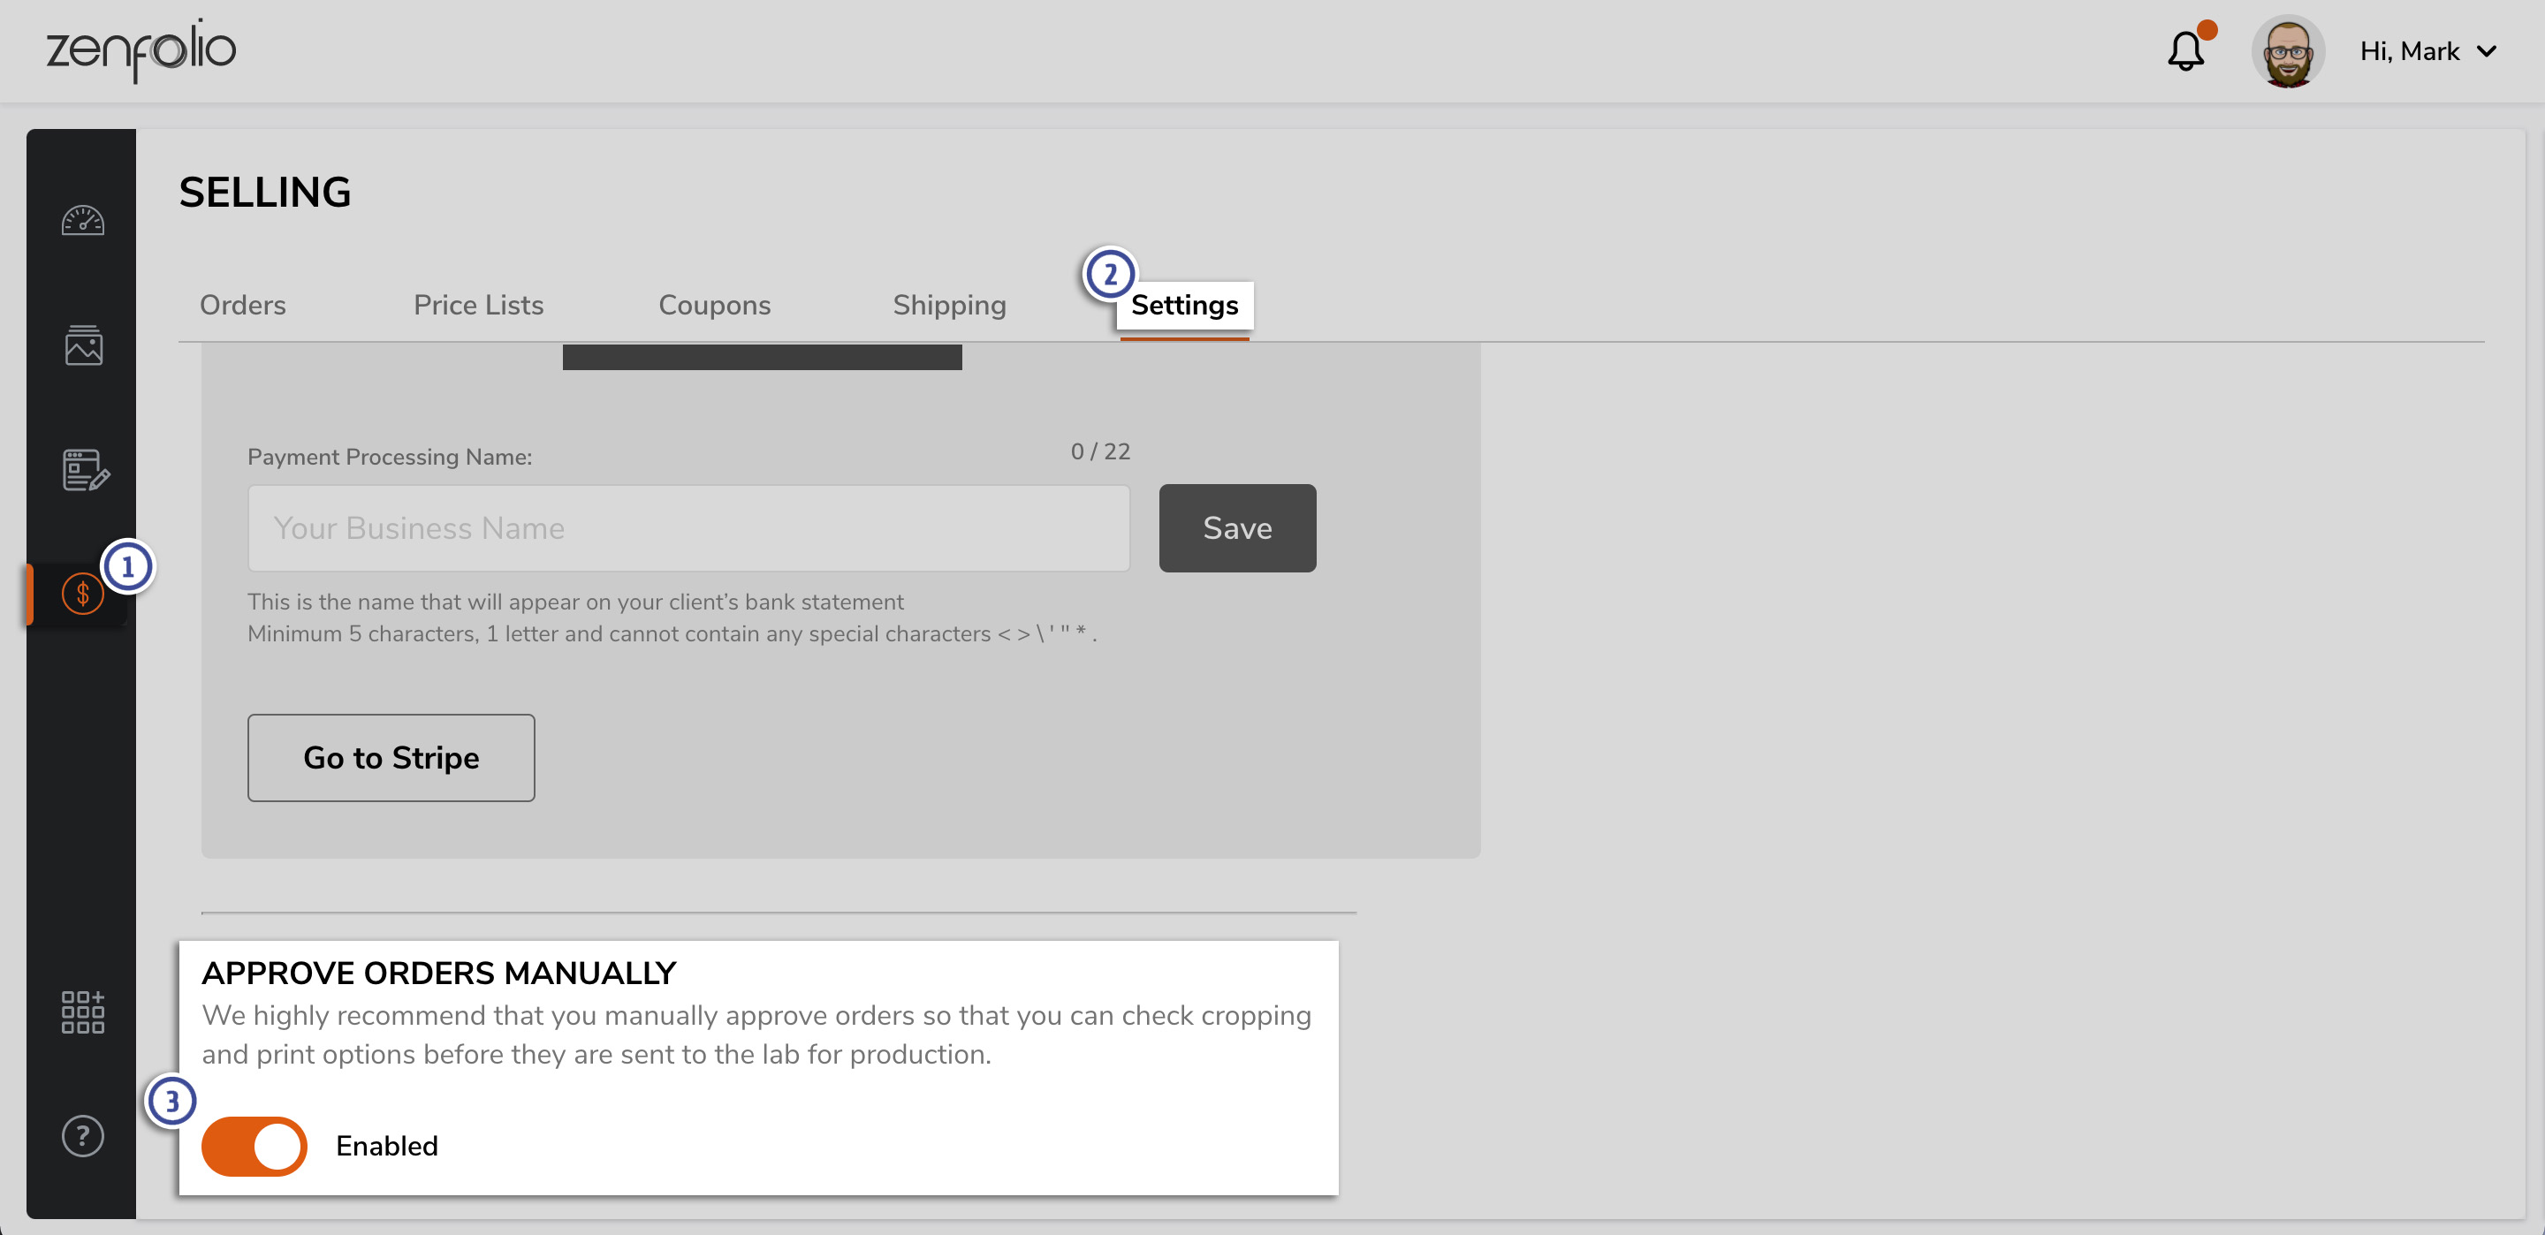This screenshot has width=2545, height=1235.
Task: Open Help via the question mark icon
Action: [x=83, y=1136]
